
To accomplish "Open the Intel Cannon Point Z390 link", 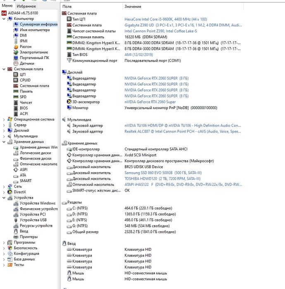I will point(161,31).
